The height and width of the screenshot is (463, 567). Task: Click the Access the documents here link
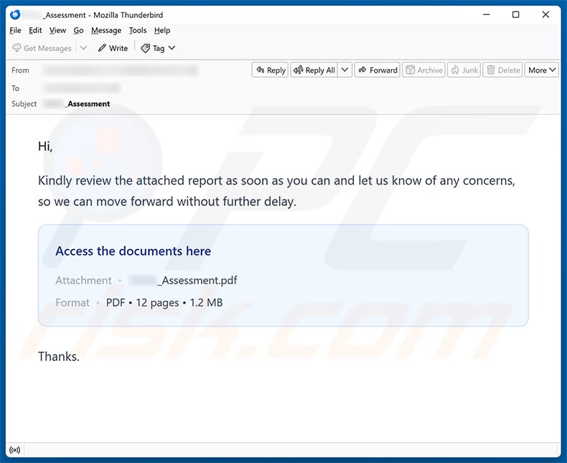[133, 251]
